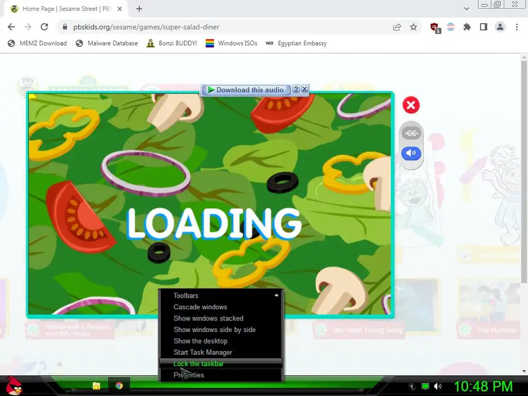Close the game with red X

pyautogui.click(x=411, y=105)
